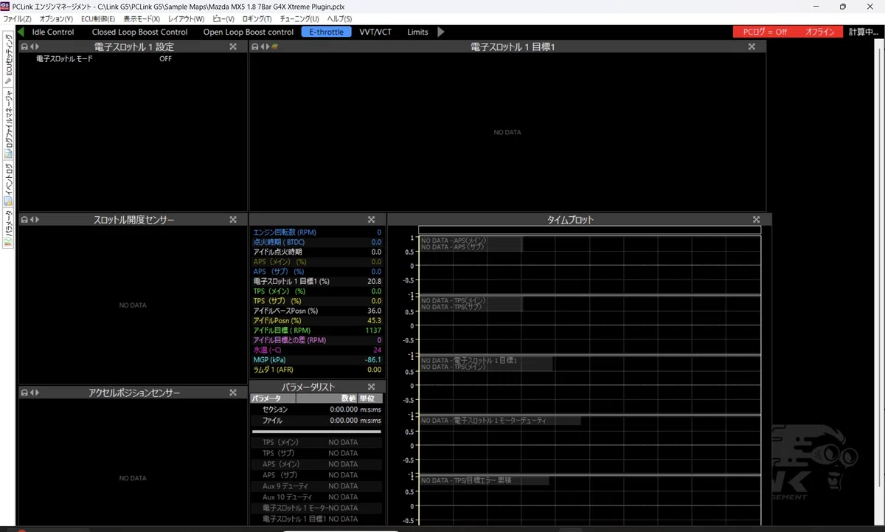Close the スロットル開度センサー panel
Image resolution: width=885 pixels, height=532 pixels.
pos(233,219)
